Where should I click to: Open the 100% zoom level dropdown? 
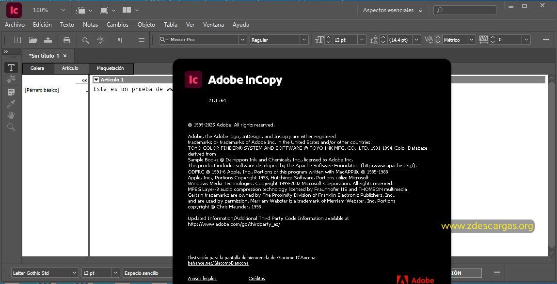click(63, 10)
